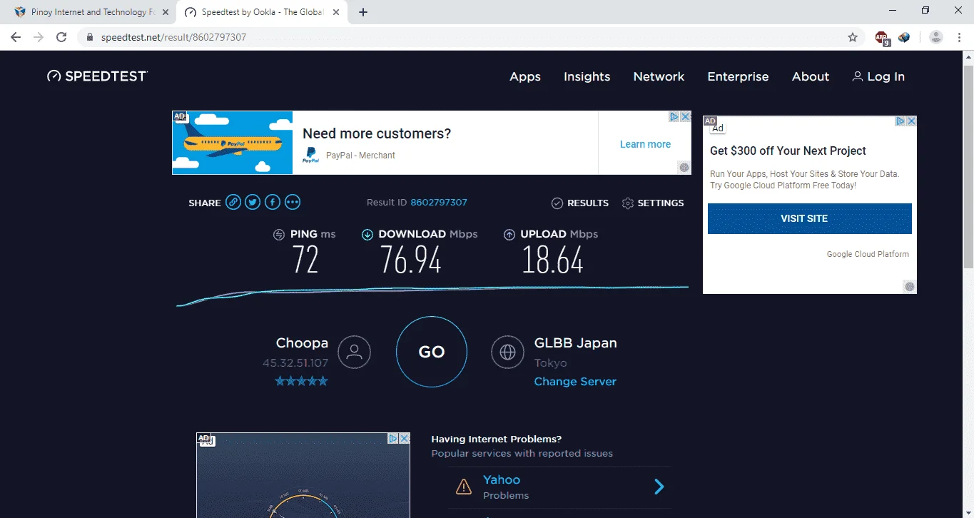Click the Choopa provider name
This screenshot has height=518, width=974.
[x=302, y=343]
